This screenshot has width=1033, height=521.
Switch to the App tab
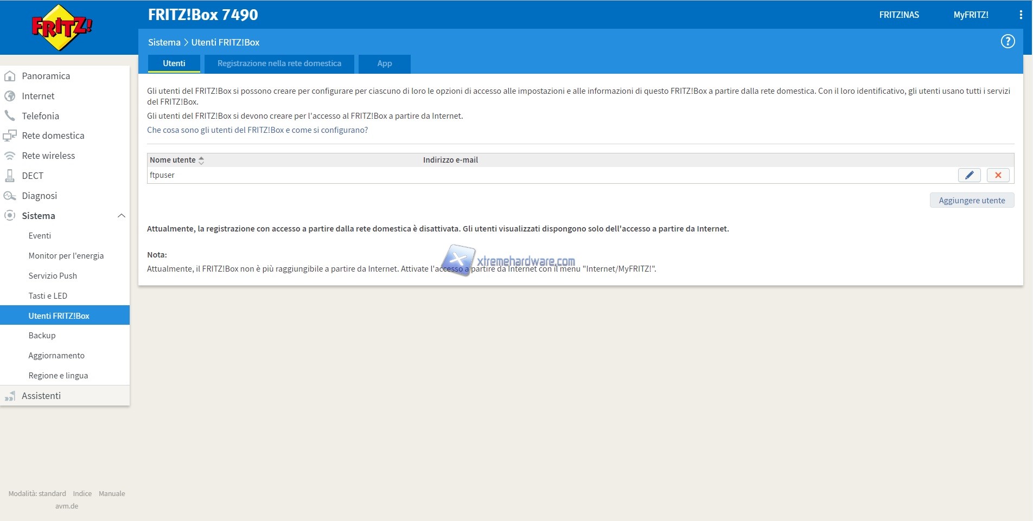tap(384, 63)
